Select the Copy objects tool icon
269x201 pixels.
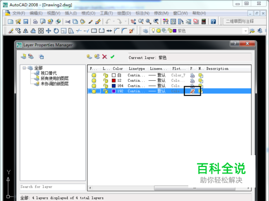point(18,31)
